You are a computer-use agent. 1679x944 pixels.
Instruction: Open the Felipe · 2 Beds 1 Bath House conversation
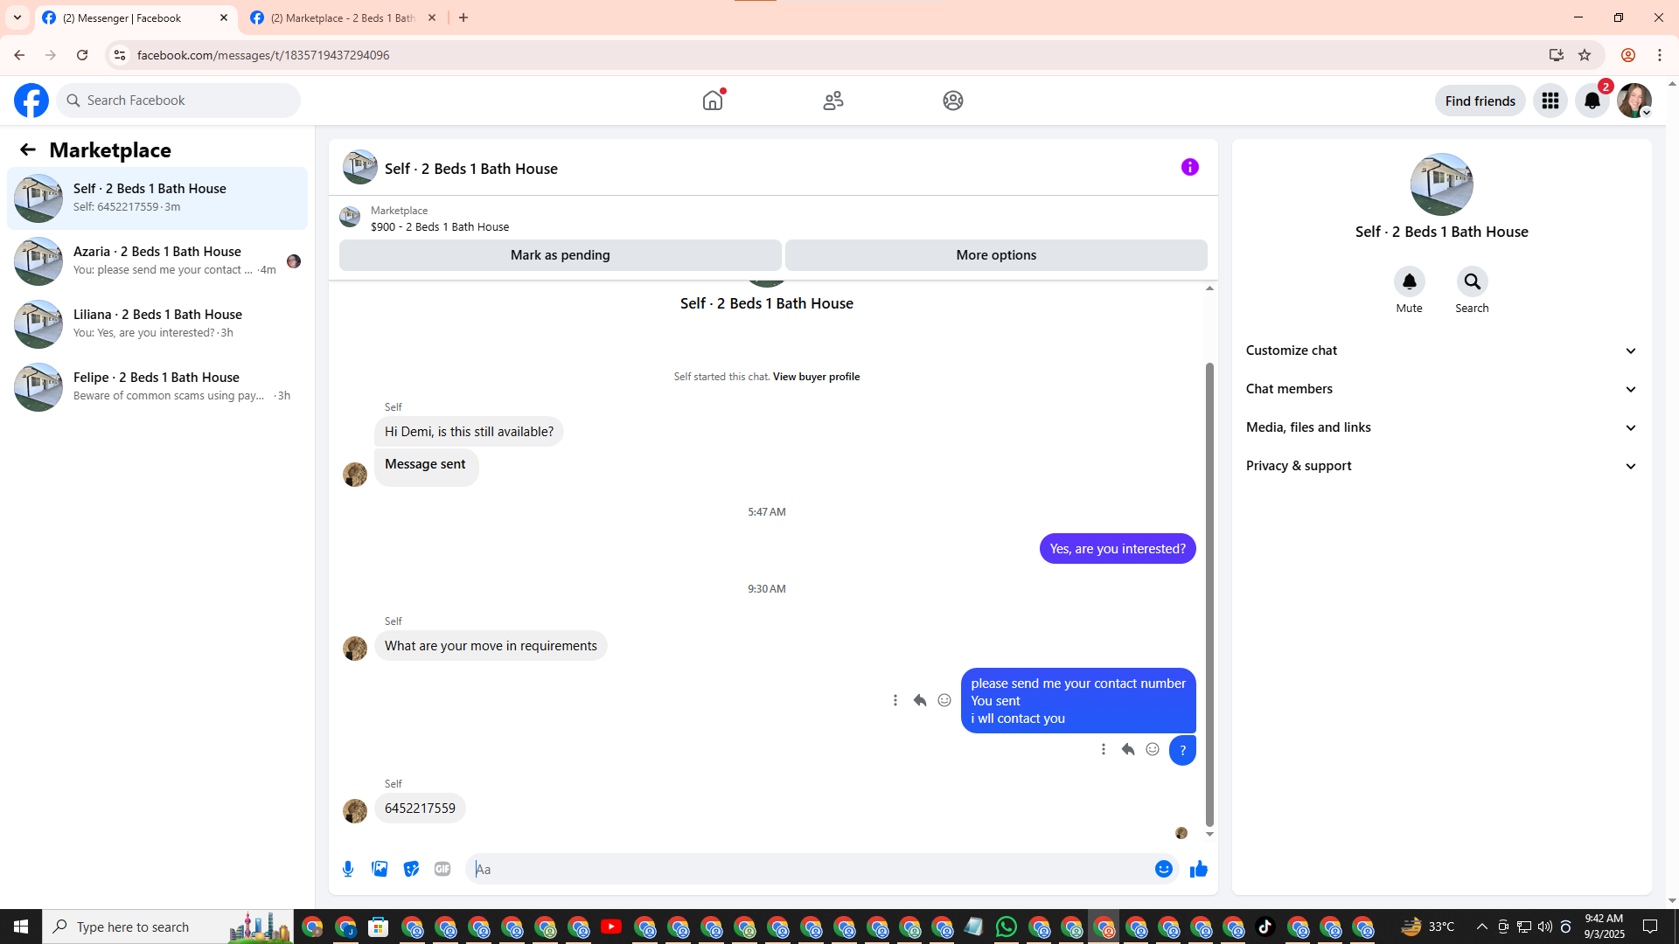157,387
